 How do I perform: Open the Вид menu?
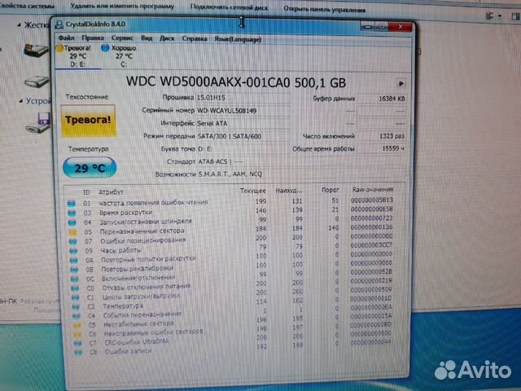point(147,38)
